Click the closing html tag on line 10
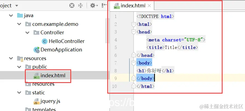Viewport: 245px width, 111px height. tap(145, 86)
